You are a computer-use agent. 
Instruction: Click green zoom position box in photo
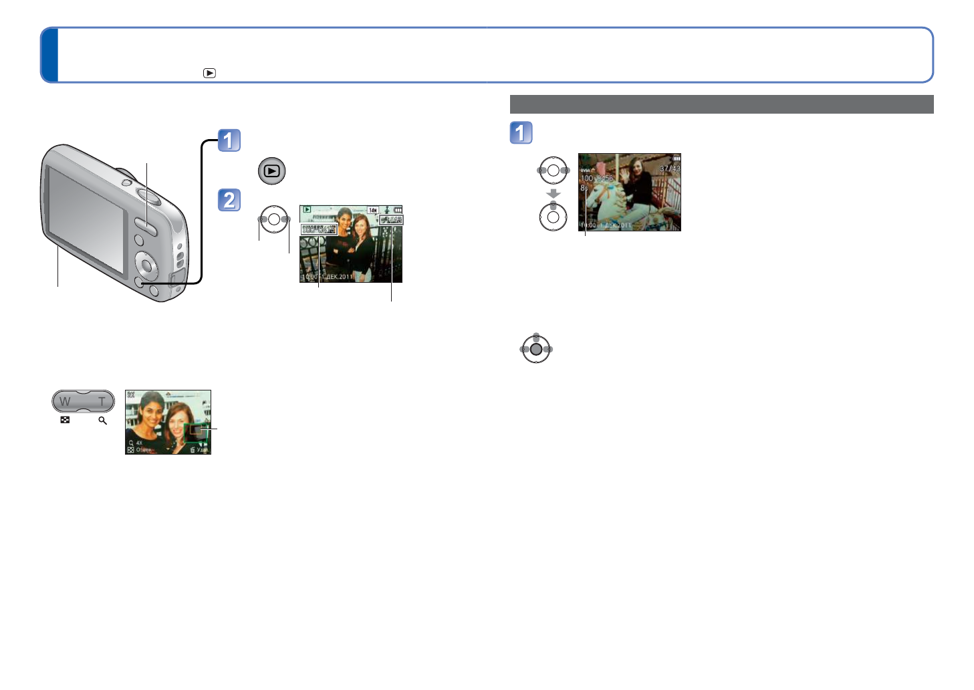(x=196, y=433)
